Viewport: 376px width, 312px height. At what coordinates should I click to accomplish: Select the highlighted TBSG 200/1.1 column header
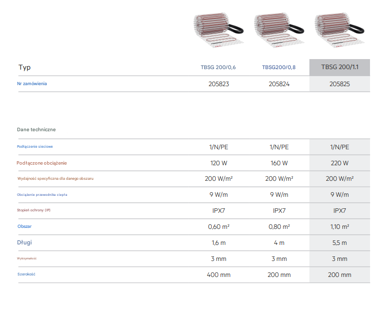(339, 67)
